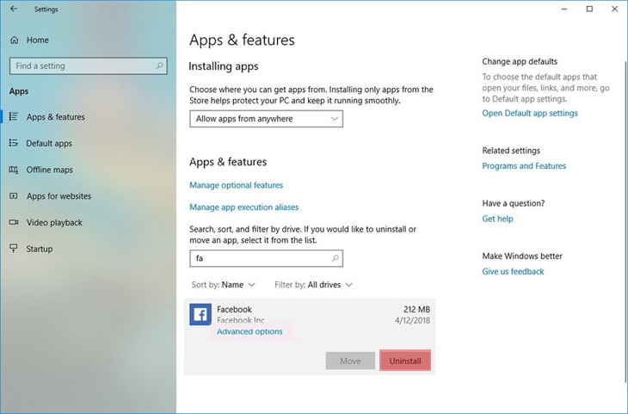
Task: Close the Settings window
Action: (615, 9)
